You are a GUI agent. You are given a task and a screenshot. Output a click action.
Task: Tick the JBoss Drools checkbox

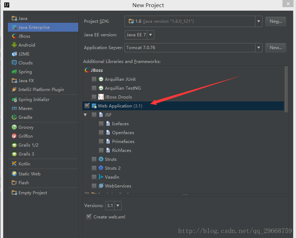94,97
